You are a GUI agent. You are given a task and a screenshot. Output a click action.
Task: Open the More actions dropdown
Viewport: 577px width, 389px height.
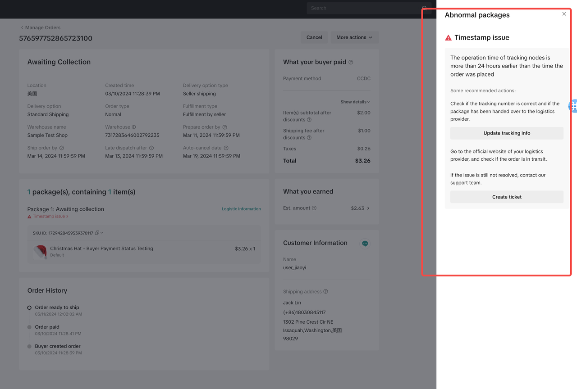(354, 37)
